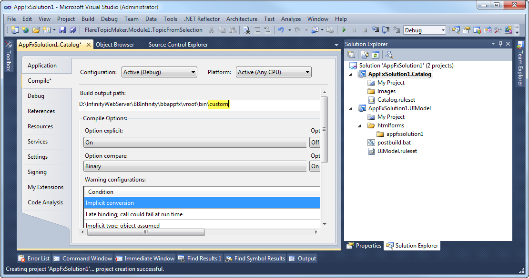Click the Add New Item icon

tap(47, 30)
